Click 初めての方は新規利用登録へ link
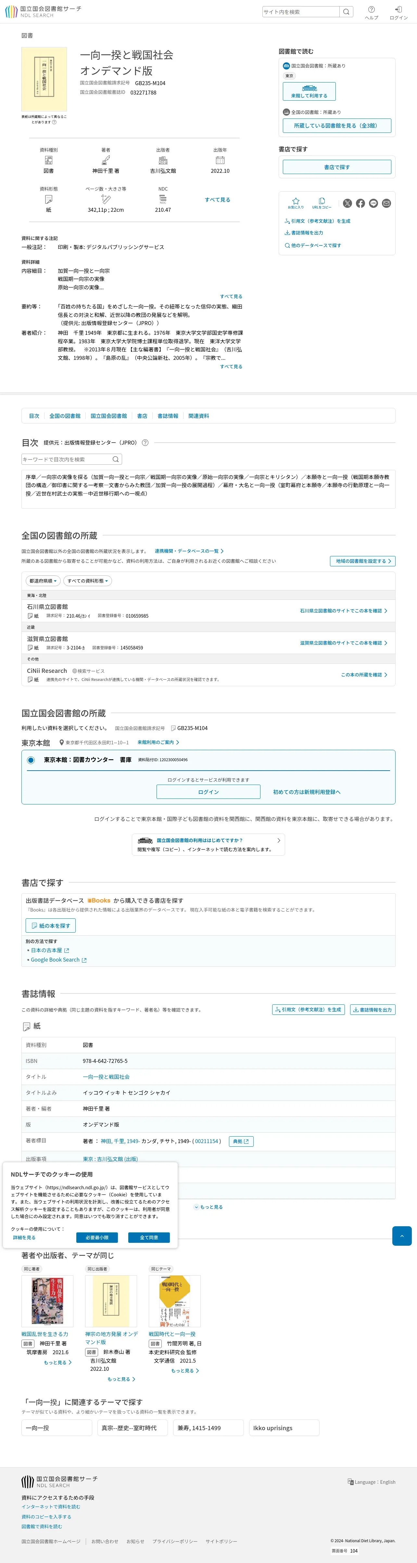 307,792
